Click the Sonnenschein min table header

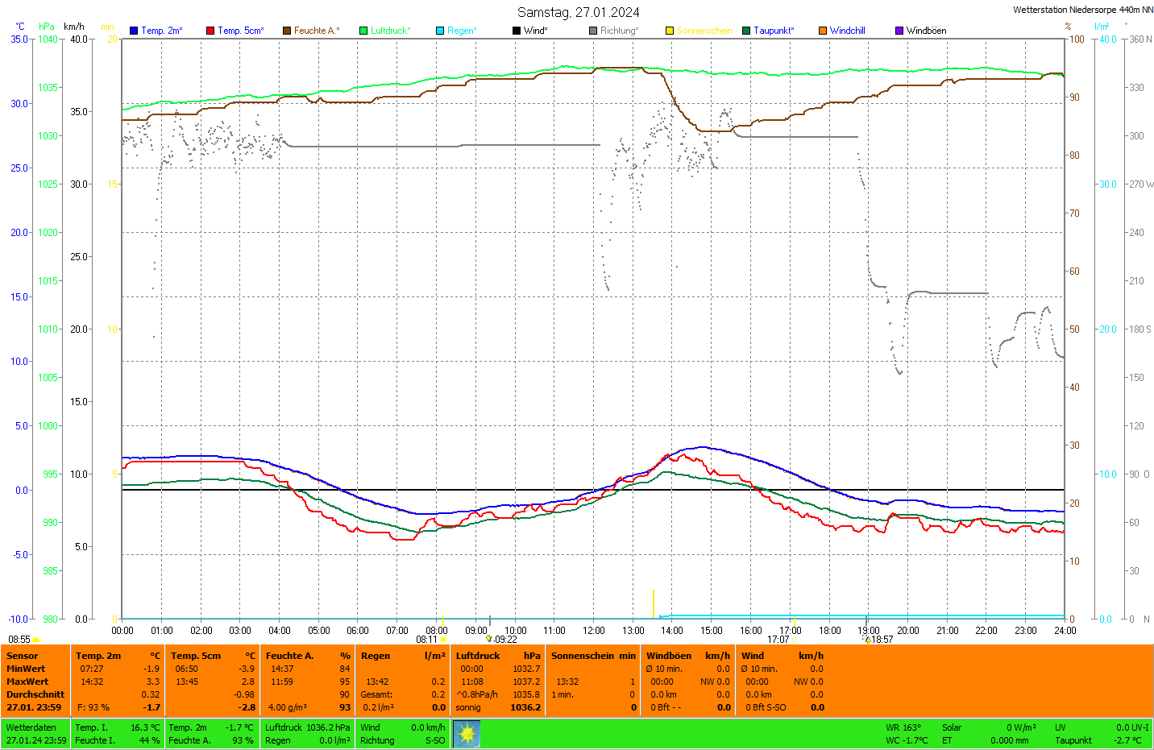pyautogui.click(x=593, y=656)
